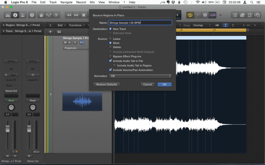Open the Stereo Out output slot
The width and height of the screenshot is (265, 165).
(11, 91)
